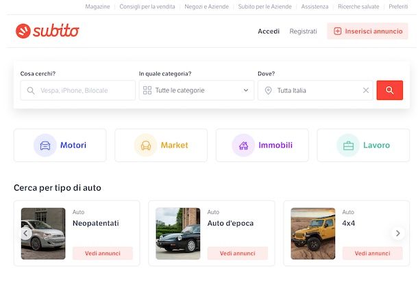Image resolution: width=418 pixels, height=281 pixels.
Task: Select the Lavoro category
Action: pyautogui.click(x=363, y=146)
